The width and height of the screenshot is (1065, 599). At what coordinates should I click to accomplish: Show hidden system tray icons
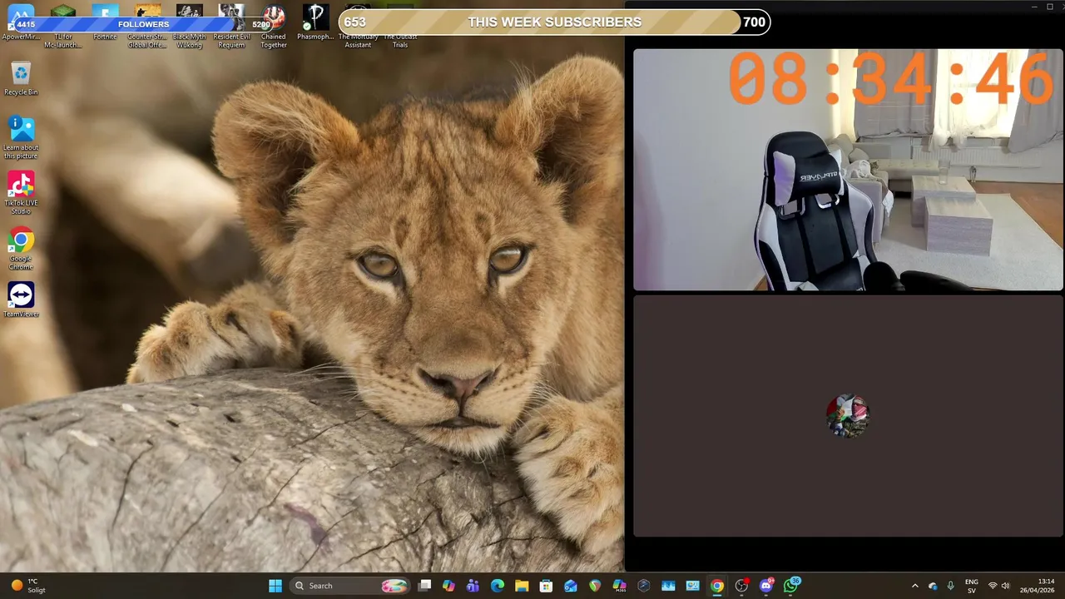click(x=915, y=586)
